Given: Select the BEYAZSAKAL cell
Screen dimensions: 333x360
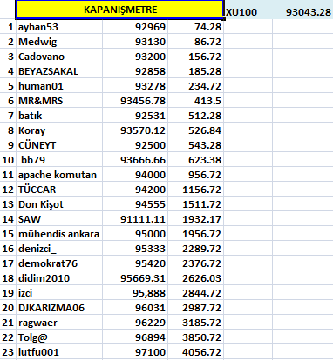Looking at the screenshot, I should (59, 71).
